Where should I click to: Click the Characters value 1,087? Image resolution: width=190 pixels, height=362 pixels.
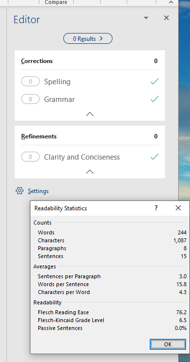(x=180, y=240)
